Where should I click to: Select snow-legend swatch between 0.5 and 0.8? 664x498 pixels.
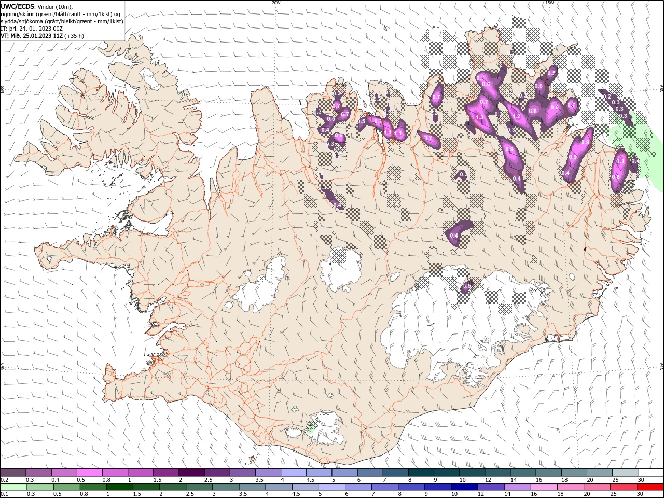click(x=89, y=473)
